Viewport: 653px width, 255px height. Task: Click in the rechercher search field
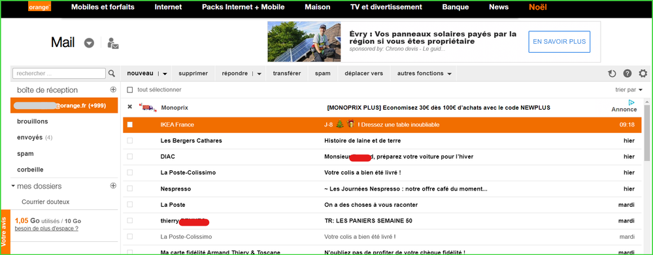pyautogui.click(x=59, y=74)
